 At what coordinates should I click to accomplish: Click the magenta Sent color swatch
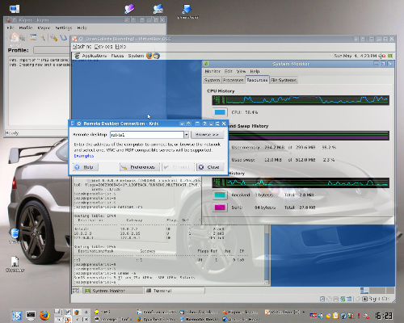[x=220, y=208]
